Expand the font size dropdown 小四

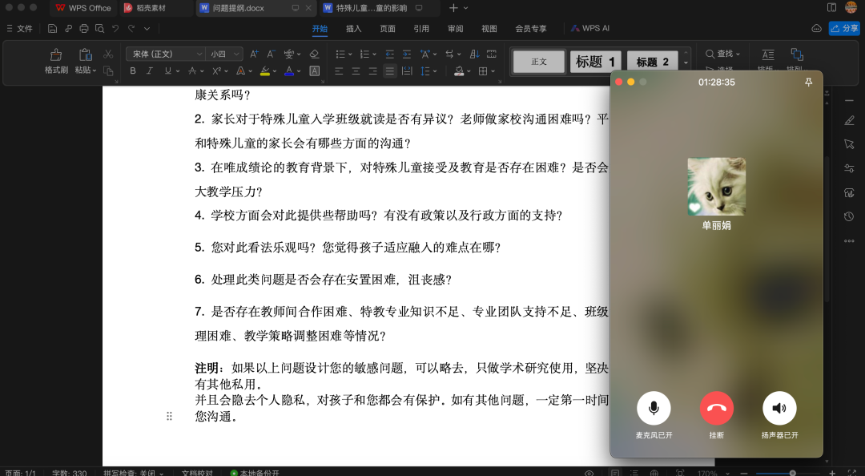(x=224, y=54)
